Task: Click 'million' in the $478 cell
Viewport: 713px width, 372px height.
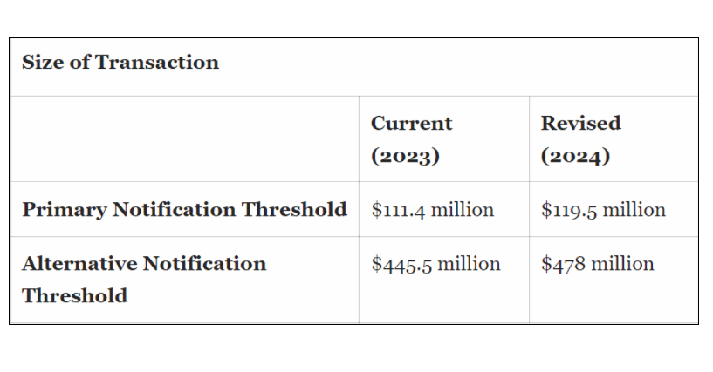Action: (622, 264)
